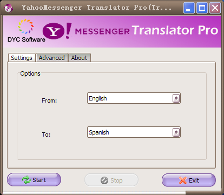
Task: Click the grey prohibited icon on Stop
Action: pyautogui.click(x=104, y=180)
